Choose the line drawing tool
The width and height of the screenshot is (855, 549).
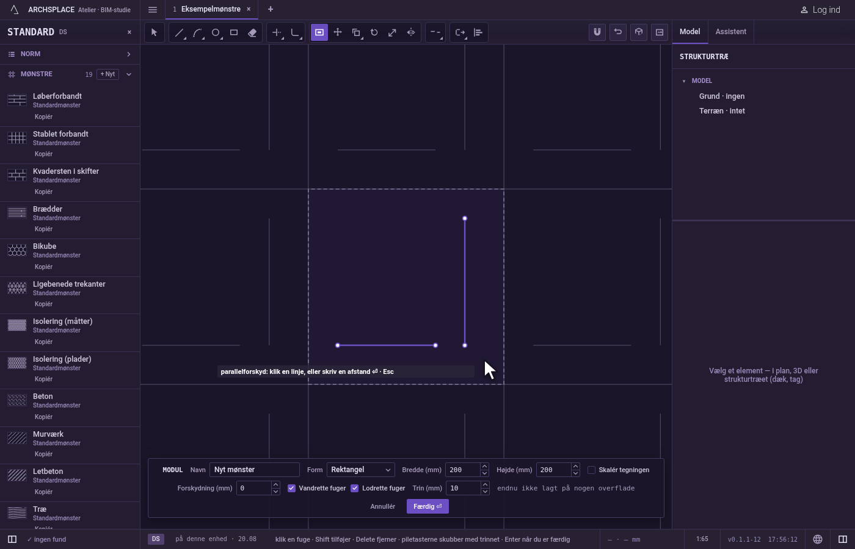pyautogui.click(x=179, y=32)
